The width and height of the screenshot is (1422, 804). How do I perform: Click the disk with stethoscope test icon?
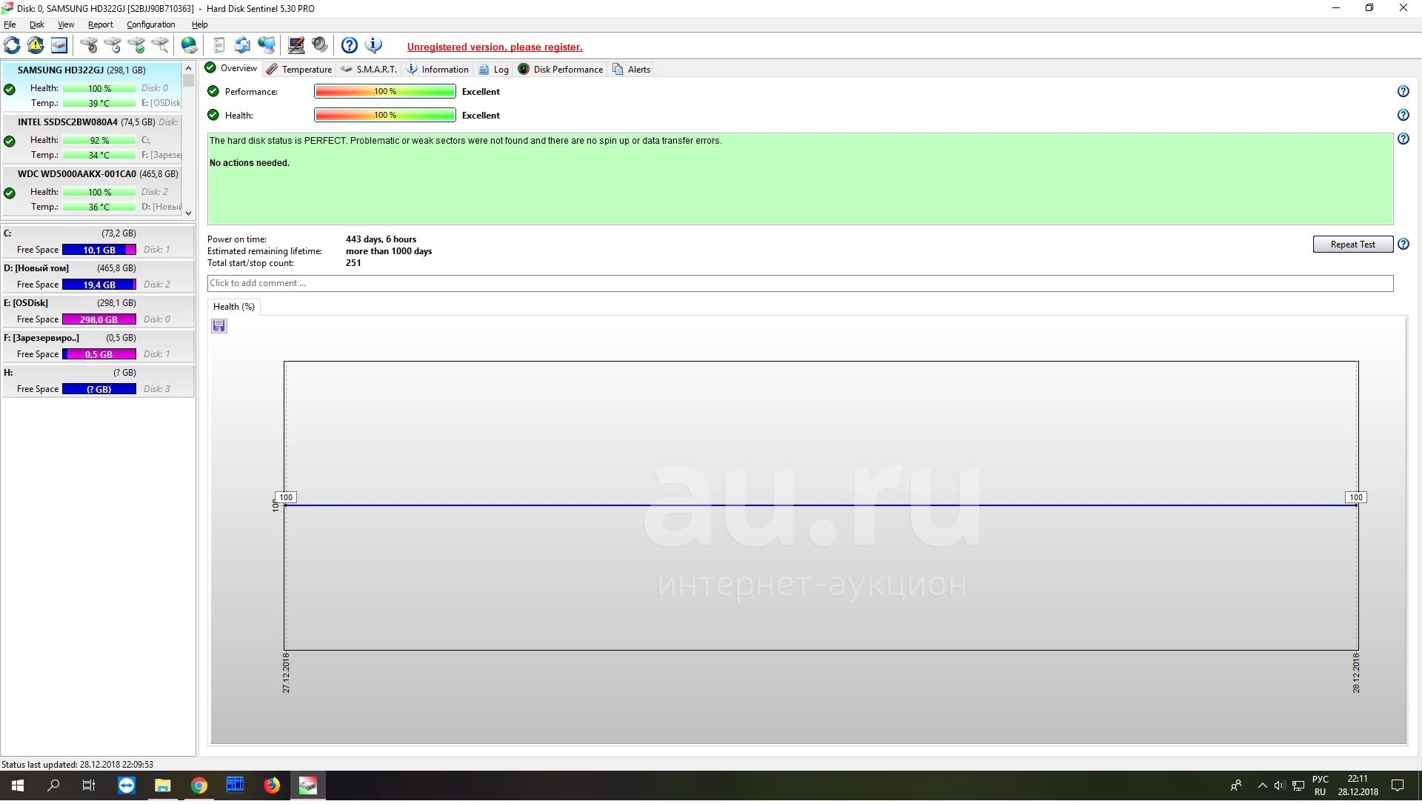[89, 45]
